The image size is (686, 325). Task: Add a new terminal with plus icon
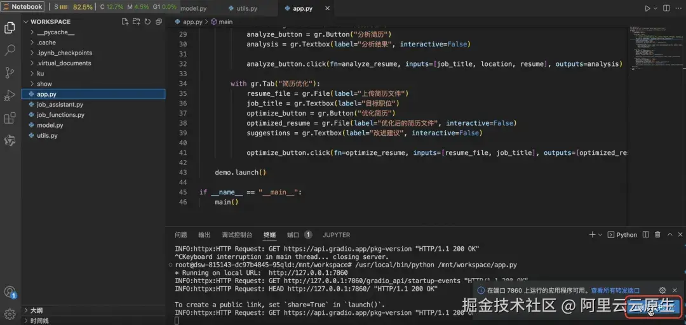[x=592, y=234]
